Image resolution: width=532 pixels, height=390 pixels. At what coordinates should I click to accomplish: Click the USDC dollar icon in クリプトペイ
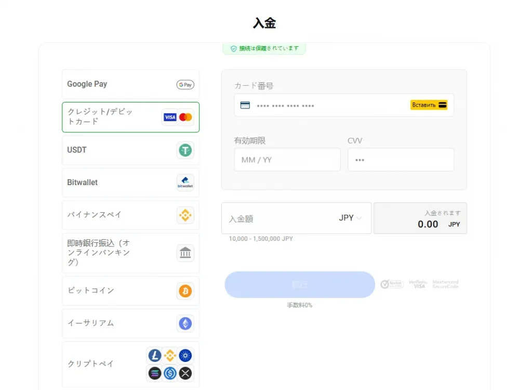click(170, 373)
